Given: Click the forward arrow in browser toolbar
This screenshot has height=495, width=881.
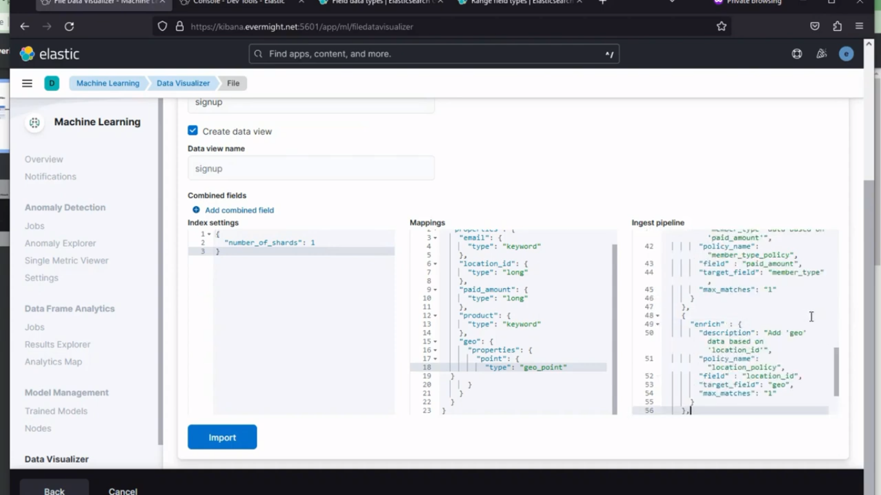Looking at the screenshot, I should [46, 26].
